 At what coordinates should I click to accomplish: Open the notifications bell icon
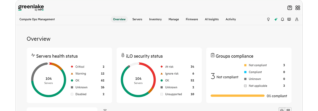[x=282, y=19]
